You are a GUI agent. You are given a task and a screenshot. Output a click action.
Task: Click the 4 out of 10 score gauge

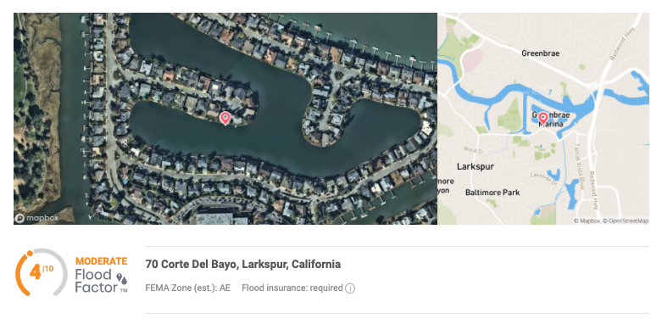[x=41, y=272]
